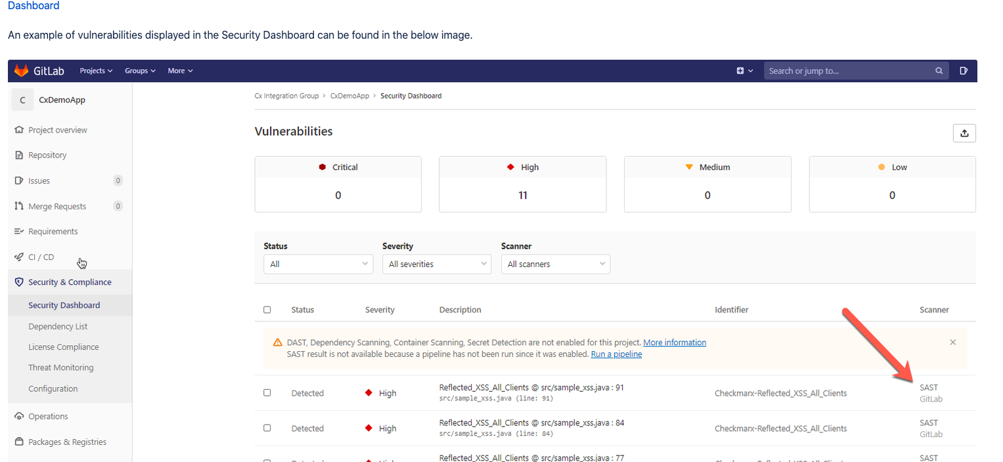Click the export vulnerabilities upload button
This screenshot has height=462, width=1003.
[x=964, y=133]
